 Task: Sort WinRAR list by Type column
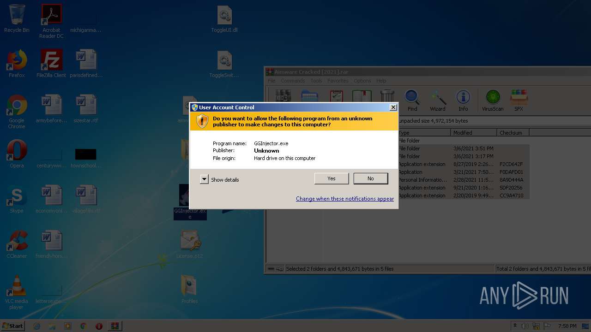point(424,133)
